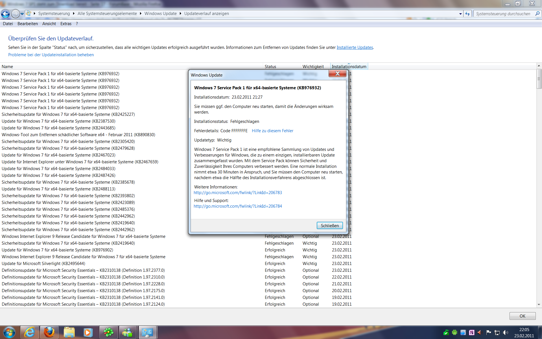Click the OneNote tray icon
The height and width of the screenshot is (339, 542).
pyautogui.click(x=471, y=333)
